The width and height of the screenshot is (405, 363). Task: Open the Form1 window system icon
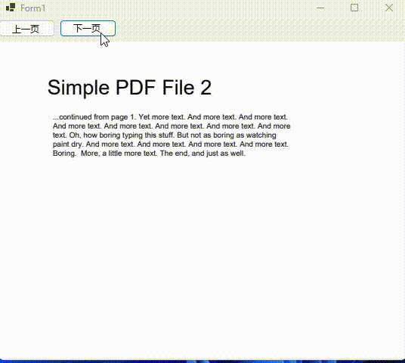[11, 8]
